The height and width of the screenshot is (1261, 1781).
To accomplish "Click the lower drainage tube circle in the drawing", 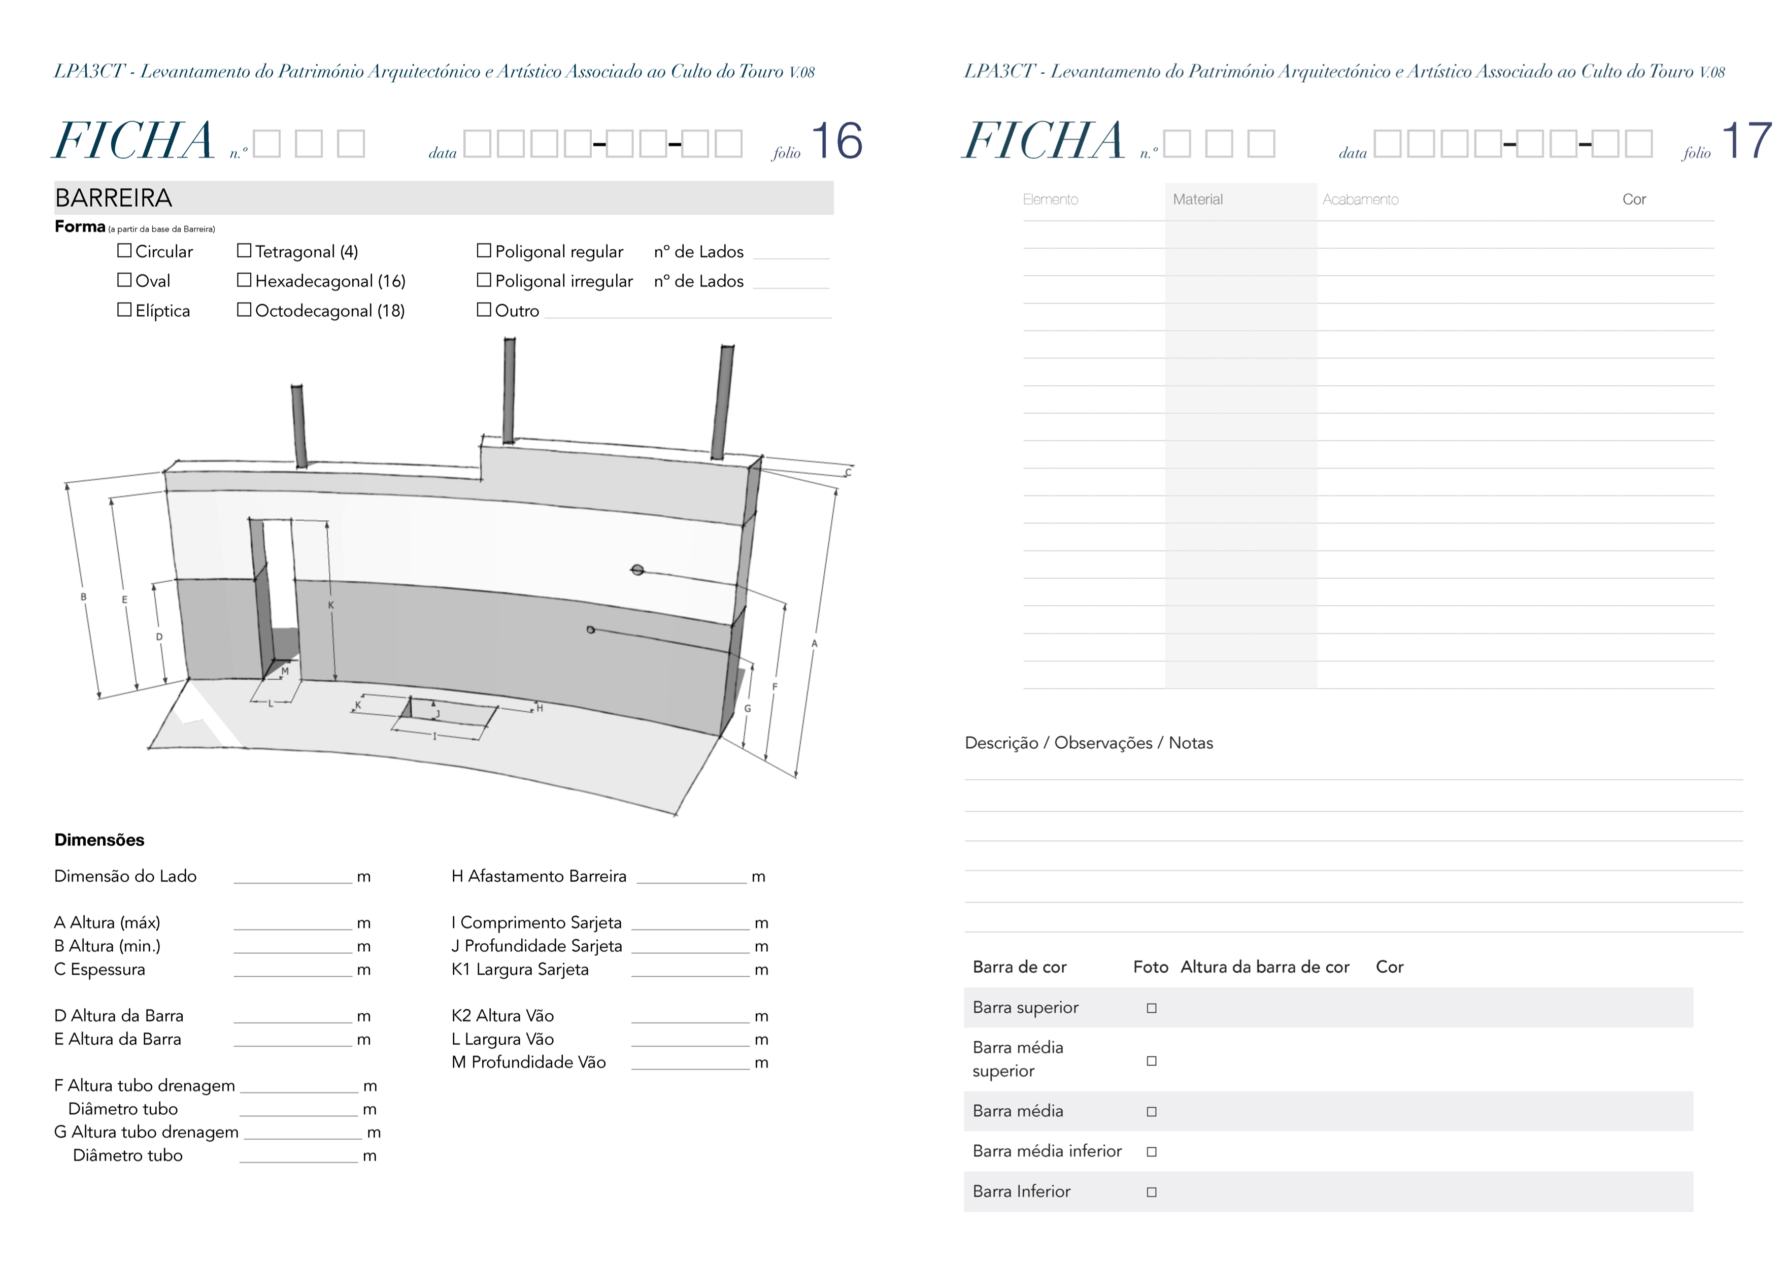I will click(591, 629).
